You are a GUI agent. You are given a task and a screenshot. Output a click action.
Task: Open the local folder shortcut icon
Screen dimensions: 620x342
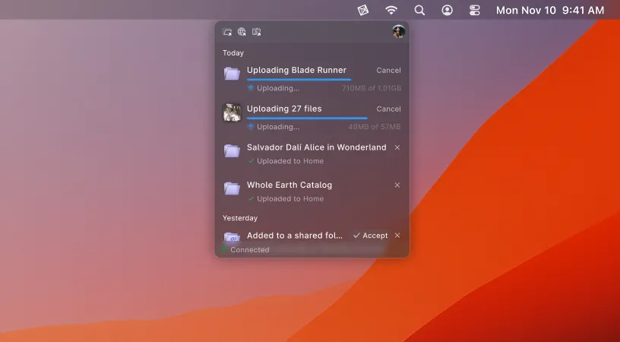pos(227,32)
